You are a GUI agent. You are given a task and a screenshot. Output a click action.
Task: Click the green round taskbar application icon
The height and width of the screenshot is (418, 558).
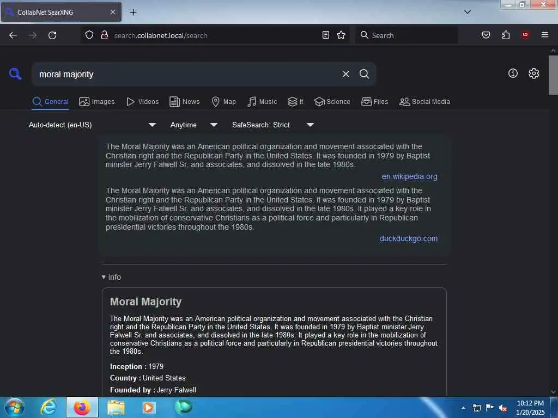[x=183, y=407]
